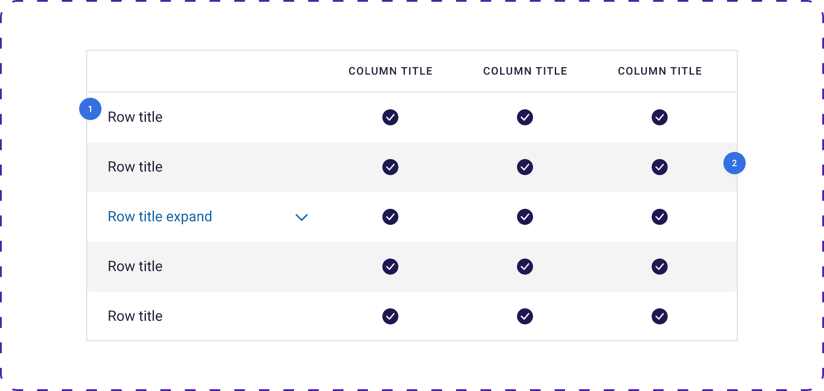Viewport: 824px width, 391px height.
Task: Click the checkmark under first column in second row
Action: tap(390, 167)
